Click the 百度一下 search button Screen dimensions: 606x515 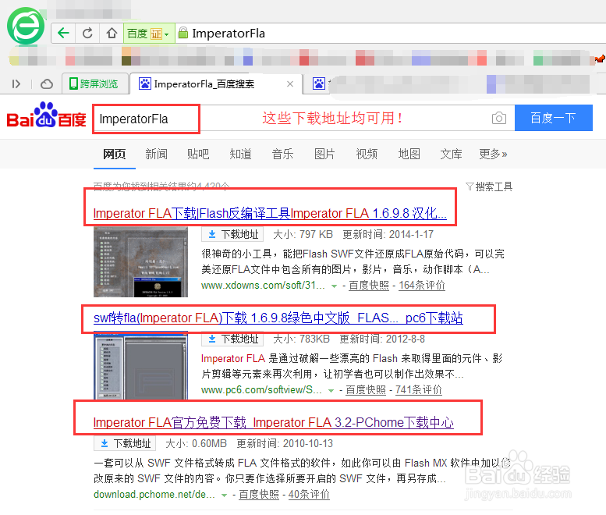coord(553,118)
